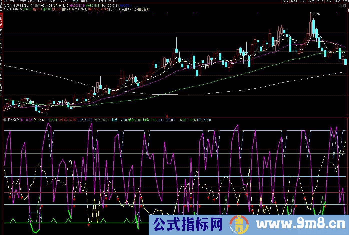The image size is (349, 235).
Task: Click the 空: 87.61 indicator value
Action: pos(39,120)
